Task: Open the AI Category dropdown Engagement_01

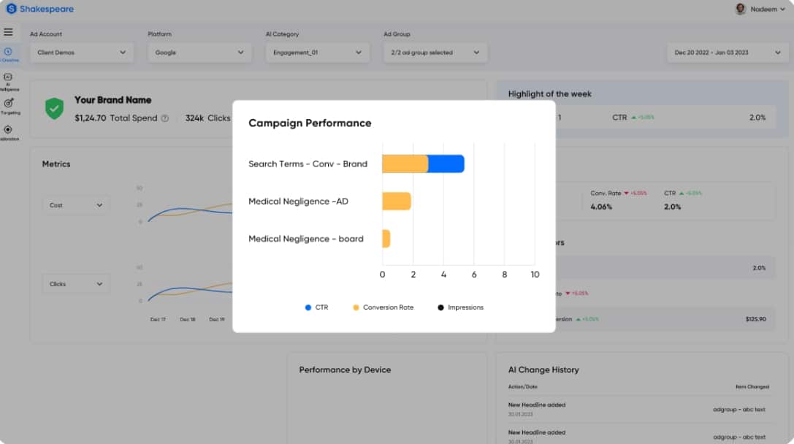Action: click(318, 52)
